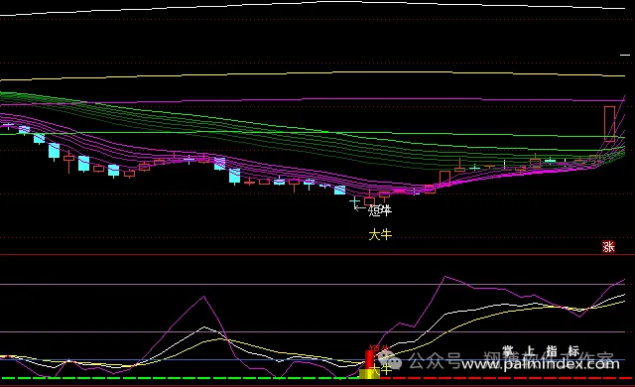The image size is (635, 387).
Task: Click the white 短牛 signal label below the candles
Action: point(380,210)
